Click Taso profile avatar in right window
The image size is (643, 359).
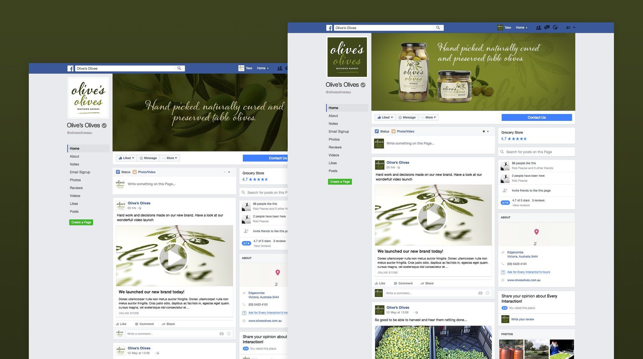coord(500,27)
